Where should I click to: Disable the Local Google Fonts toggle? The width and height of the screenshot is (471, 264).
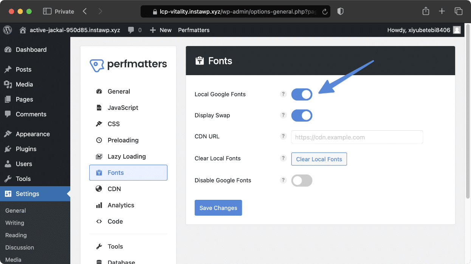[x=302, y=94]
